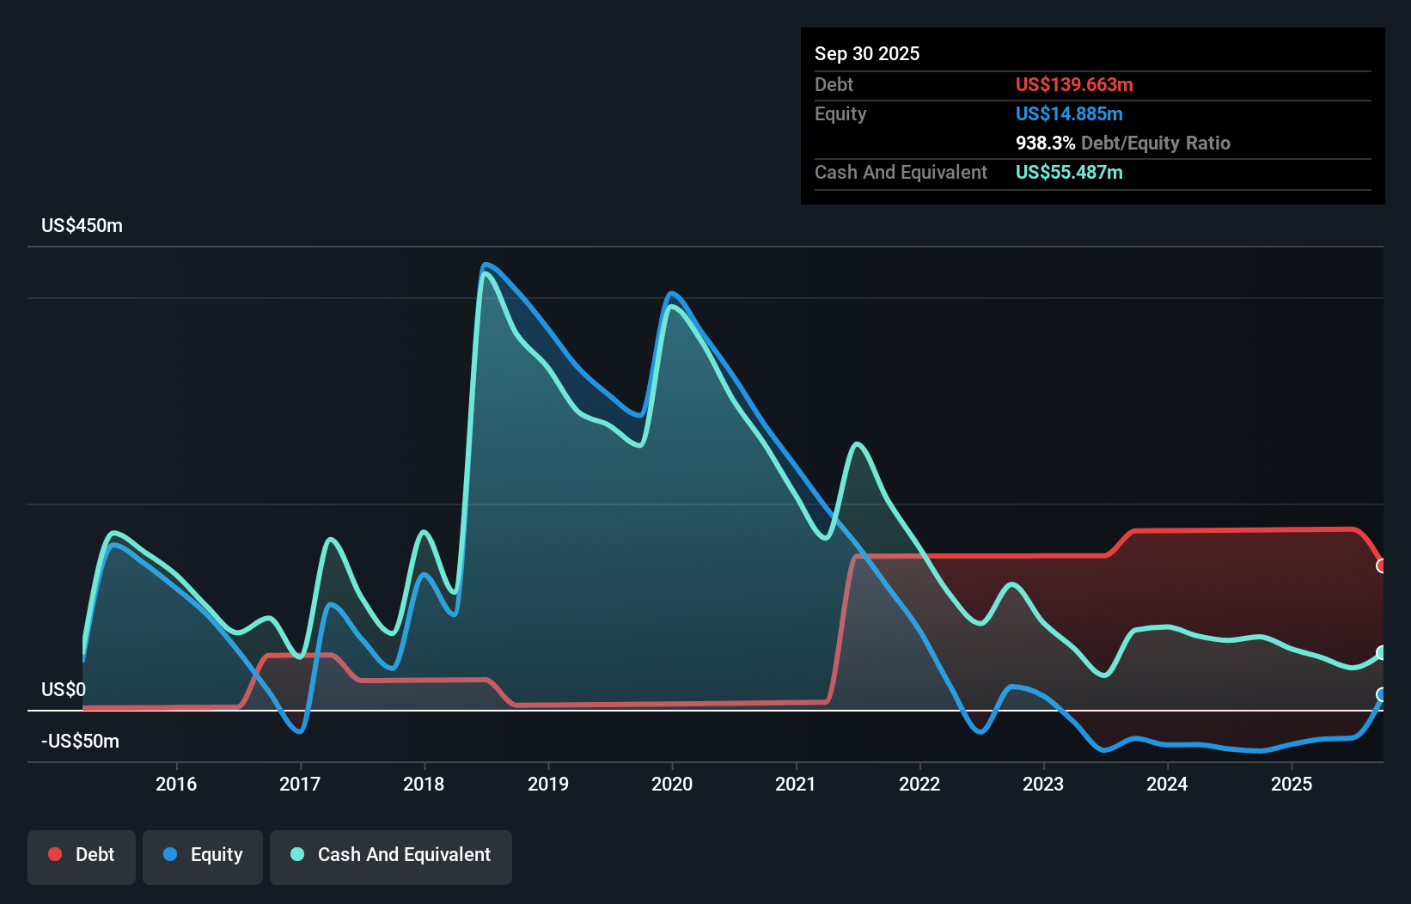The height and width of the screenshot is (904, 1411).
Task: Click the Sep 30 2025 tooltip date
Action: tap(867, 54)
